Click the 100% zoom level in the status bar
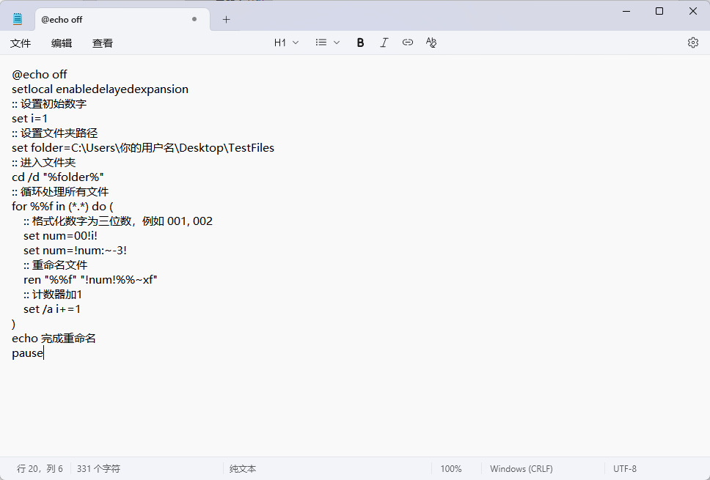The width and height of the screenshot is (710, 480). tap(451, 468)
